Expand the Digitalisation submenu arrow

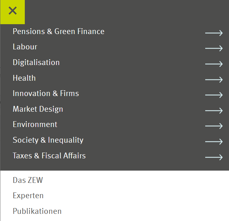pyautogui.click(x=214, y=64)
